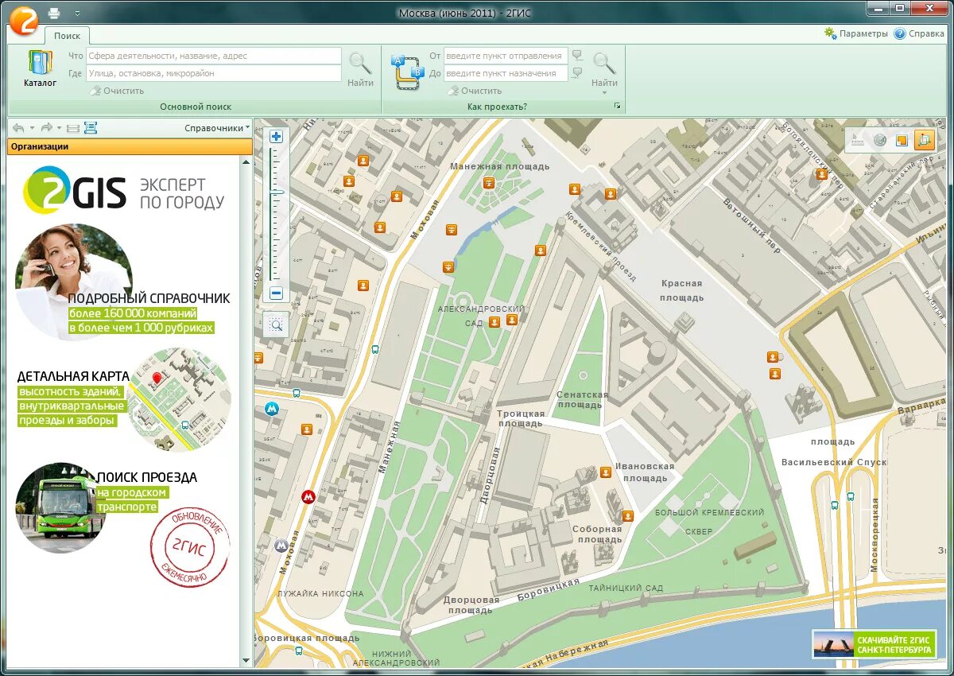
Task: Click the Основной поиск group label
Action: [x=196, y=107]
